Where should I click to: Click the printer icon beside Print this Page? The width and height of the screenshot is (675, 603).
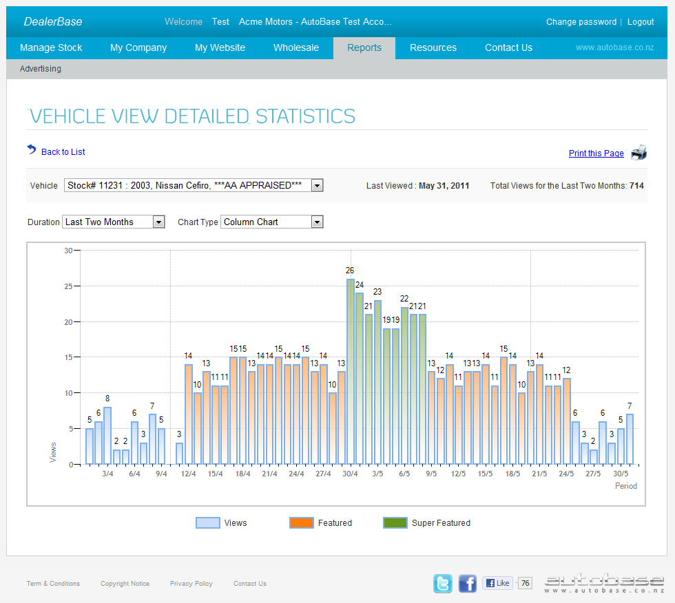[638, 152]
